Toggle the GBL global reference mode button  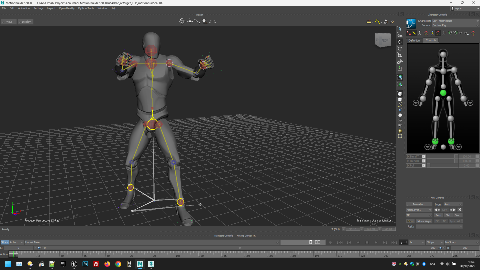coord(400,35)
